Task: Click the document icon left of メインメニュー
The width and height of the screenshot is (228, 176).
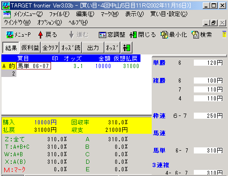Action: (x=7, y=15)
